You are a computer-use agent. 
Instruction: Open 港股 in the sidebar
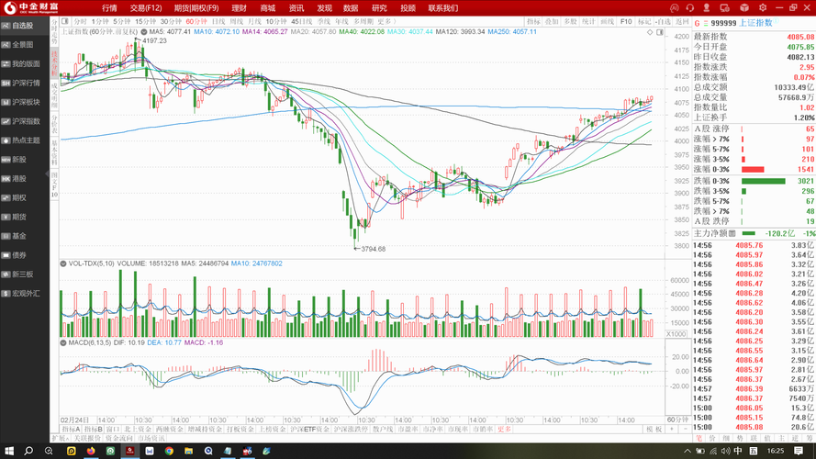pyautogui.click(x=25, y=178)
